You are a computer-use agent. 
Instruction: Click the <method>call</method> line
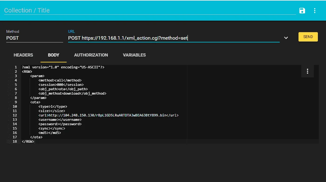pos(60,80)
